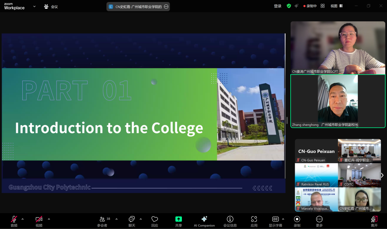Image resolution: width=387 pixels, height=229 pixels.
Task: Click the AI Companion sparkle in title bar
Action: tap(296, 6)
